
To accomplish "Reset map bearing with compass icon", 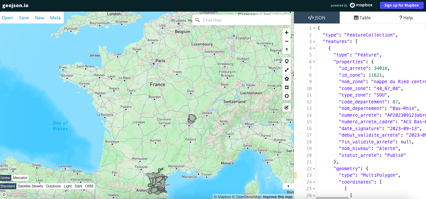I will point(286,50).
